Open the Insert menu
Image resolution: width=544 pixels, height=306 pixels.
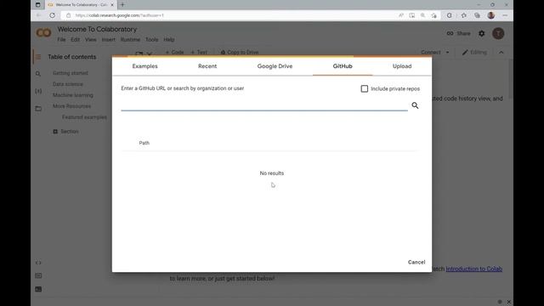click(108, 40)
